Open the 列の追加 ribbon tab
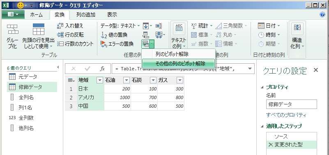Viewport: 329px width, 155px height. [85, 15]
